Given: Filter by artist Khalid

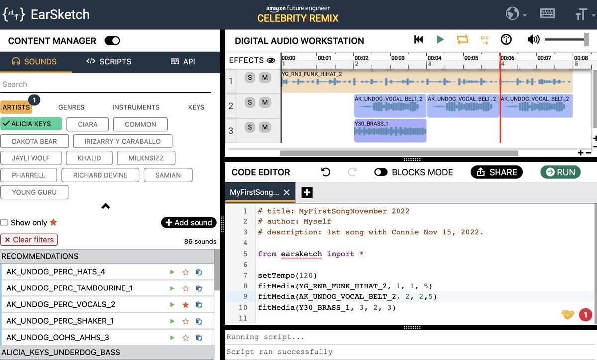Looking at the screenshot, I should (89, 158).
